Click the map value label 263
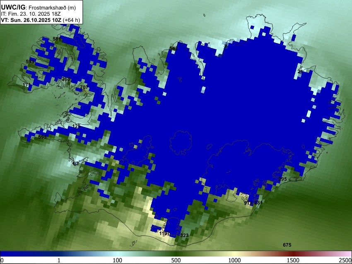Viewport: 352px width, 264px height. pyautogui.click(x=66, y=79)
